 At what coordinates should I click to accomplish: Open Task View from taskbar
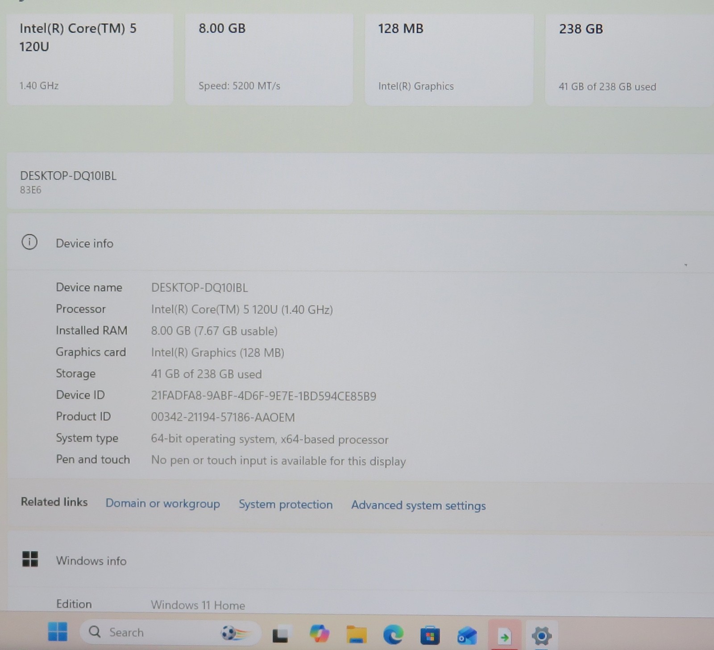[x=280, y=634]
